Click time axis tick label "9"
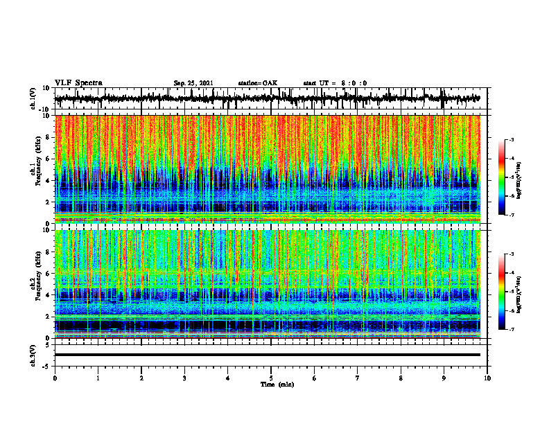549x424 pixels. tap(444, 378)
